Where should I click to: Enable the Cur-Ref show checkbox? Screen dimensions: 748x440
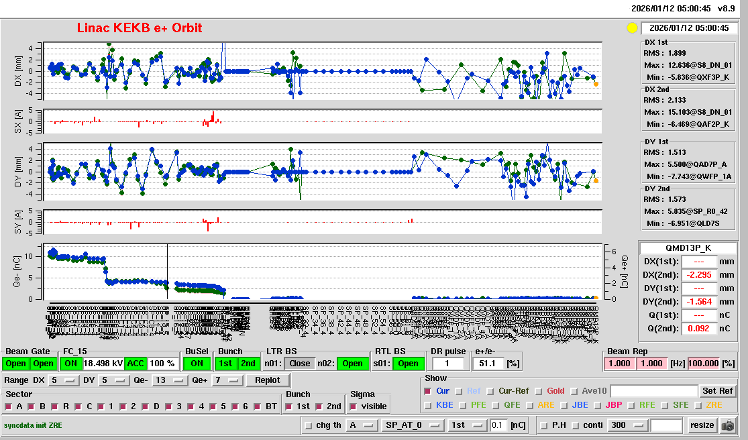point(491,391)
